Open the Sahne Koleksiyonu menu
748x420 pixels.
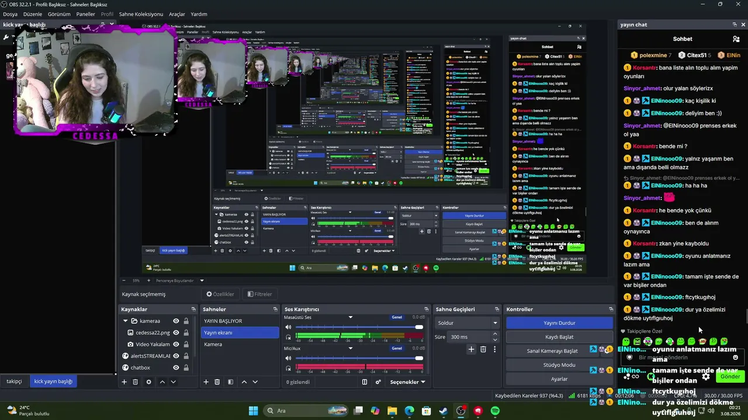click(x=141, y=14)
